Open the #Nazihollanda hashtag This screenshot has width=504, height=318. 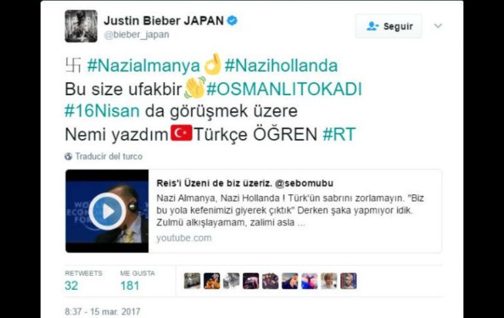click(x=281, y=66)
